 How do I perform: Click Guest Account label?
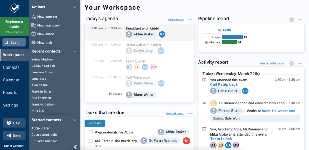tap(14, 146)
